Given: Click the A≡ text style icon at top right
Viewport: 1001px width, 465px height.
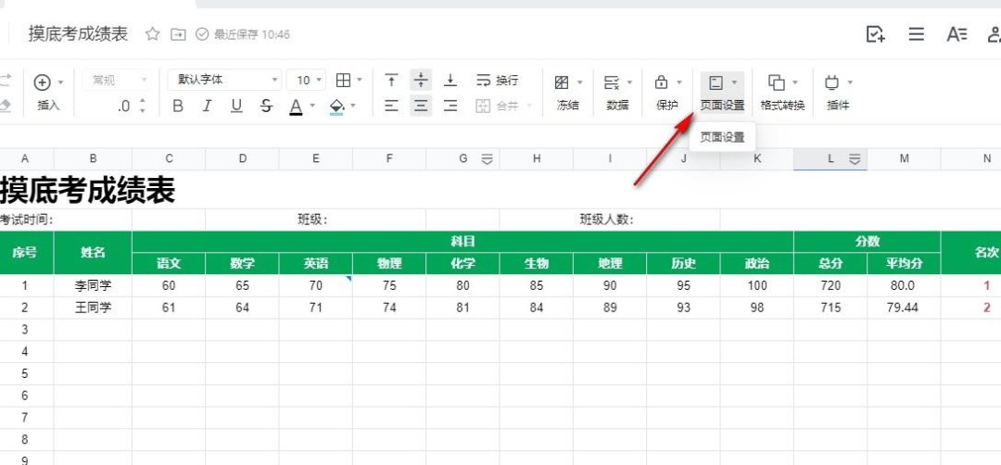Looking at the screenshot, I should (x=957, y=34).
